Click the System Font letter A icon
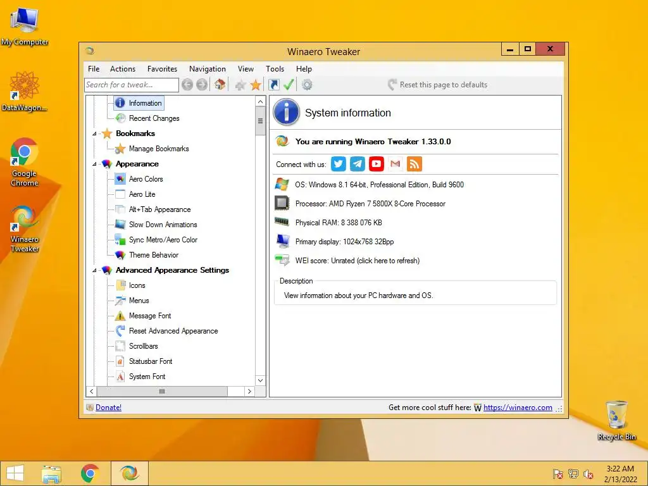648x486 pixels. [x=120, y=377]
